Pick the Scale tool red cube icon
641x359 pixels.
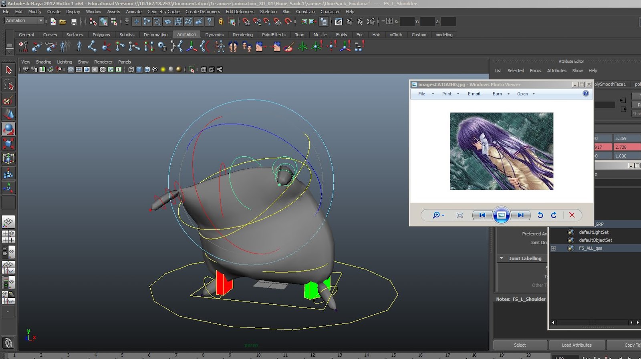click(x=8, y=144)
